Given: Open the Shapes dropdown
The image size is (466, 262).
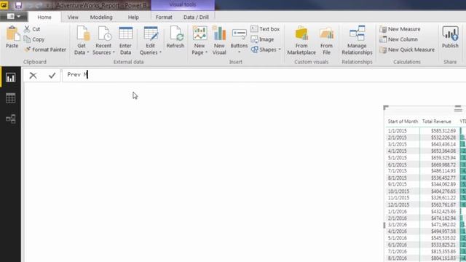Looking at the screenshot, I should coord(266,49).
